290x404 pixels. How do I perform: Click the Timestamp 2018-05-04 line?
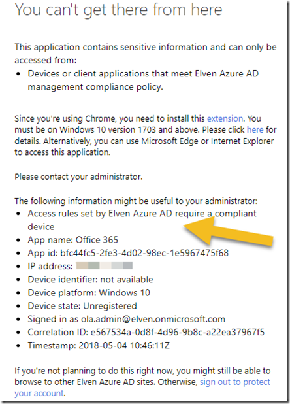click(99, 345)
